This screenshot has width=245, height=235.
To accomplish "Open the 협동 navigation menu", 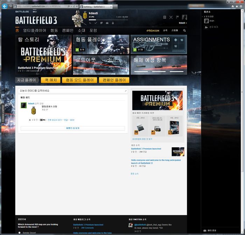I will click(x=54, y=30).
